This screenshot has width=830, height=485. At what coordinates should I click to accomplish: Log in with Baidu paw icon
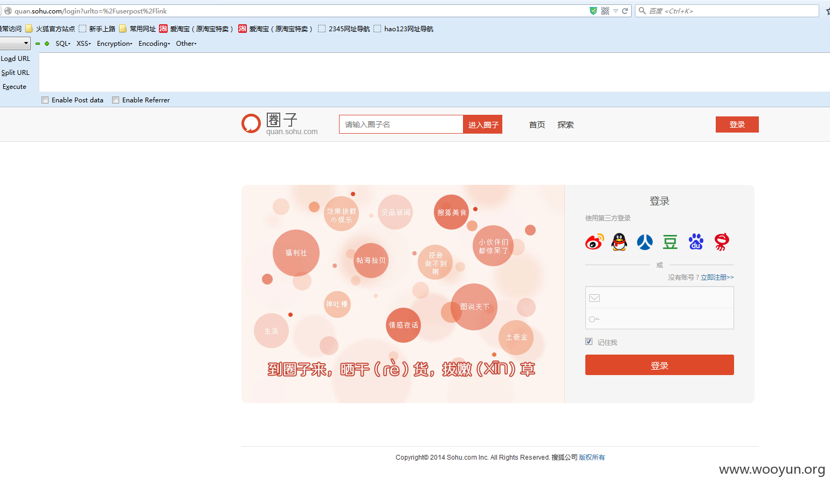pos(696,242)
